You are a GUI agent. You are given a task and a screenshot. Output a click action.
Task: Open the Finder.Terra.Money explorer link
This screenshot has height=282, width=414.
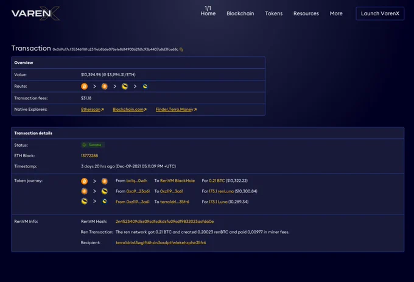(x=176, y=109)
